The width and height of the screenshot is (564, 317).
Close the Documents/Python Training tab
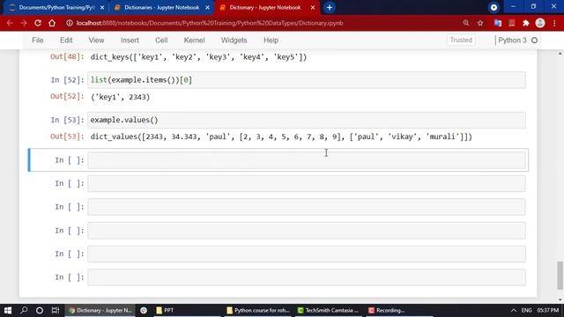pyautogui.click(x=102, y=8)
